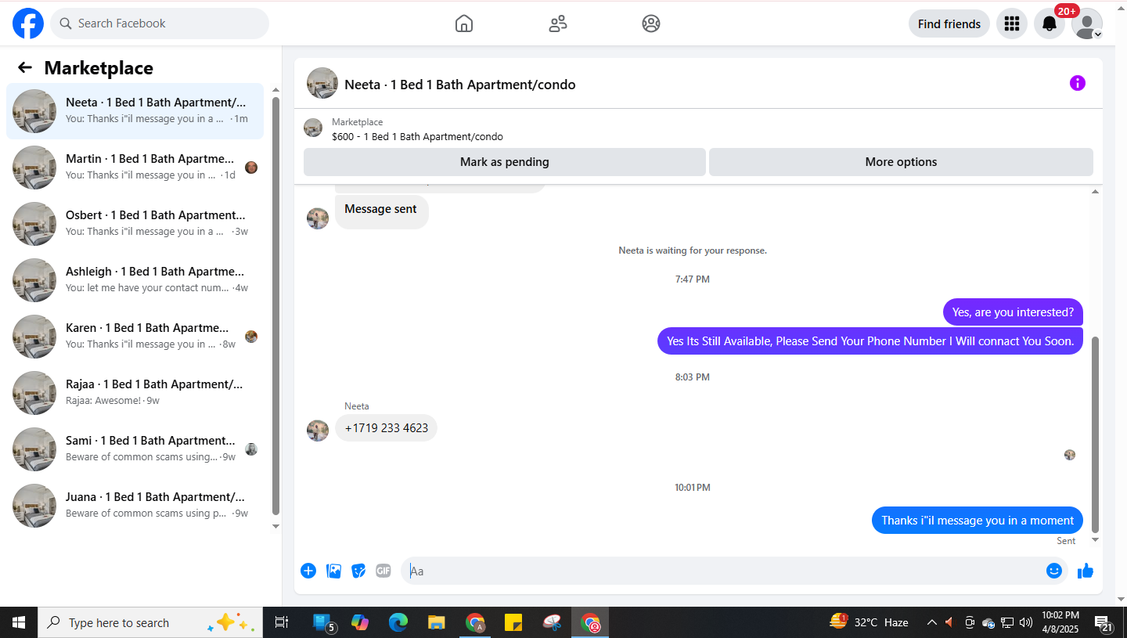Click the 'Yes Its Still Available' message bubble
This screenshot has width=1127, height=638.
click(870, 341)
